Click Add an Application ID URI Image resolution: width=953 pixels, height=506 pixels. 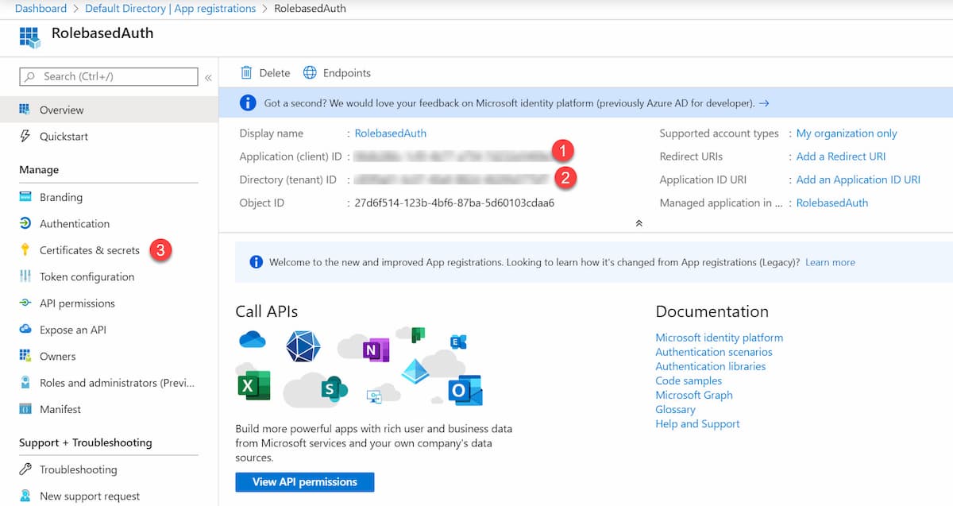[x=858, y=180]
